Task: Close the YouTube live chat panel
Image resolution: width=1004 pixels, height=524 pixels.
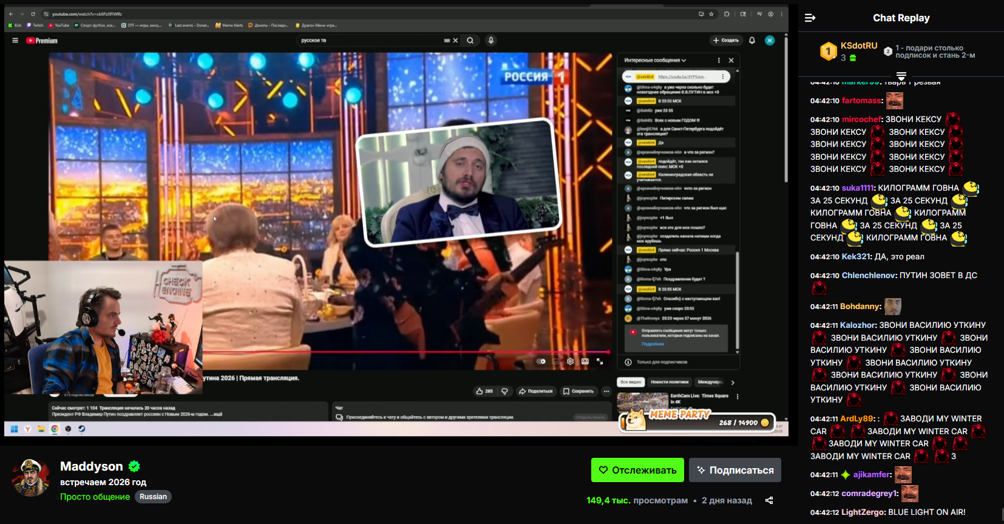Action: 731,61
